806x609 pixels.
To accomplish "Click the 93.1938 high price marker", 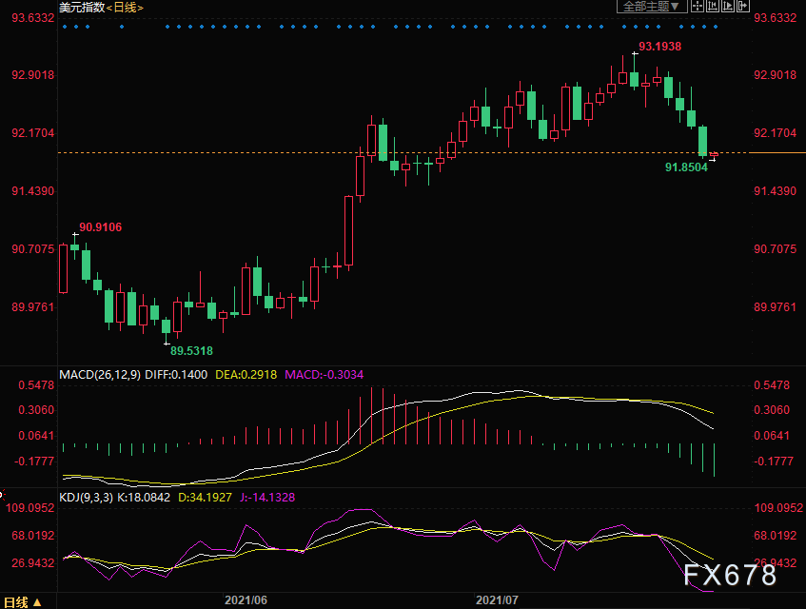I will pos(659,47).
